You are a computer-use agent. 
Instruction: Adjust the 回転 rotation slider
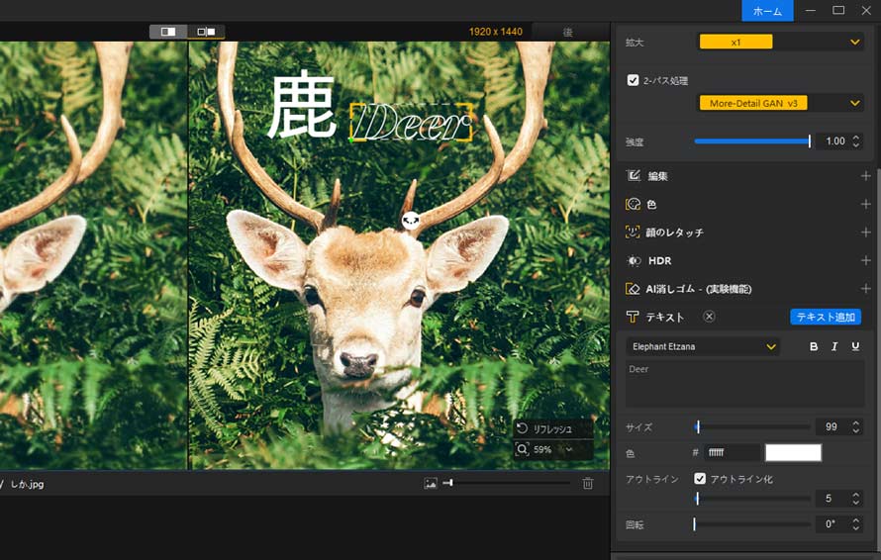tap(752, 524)
